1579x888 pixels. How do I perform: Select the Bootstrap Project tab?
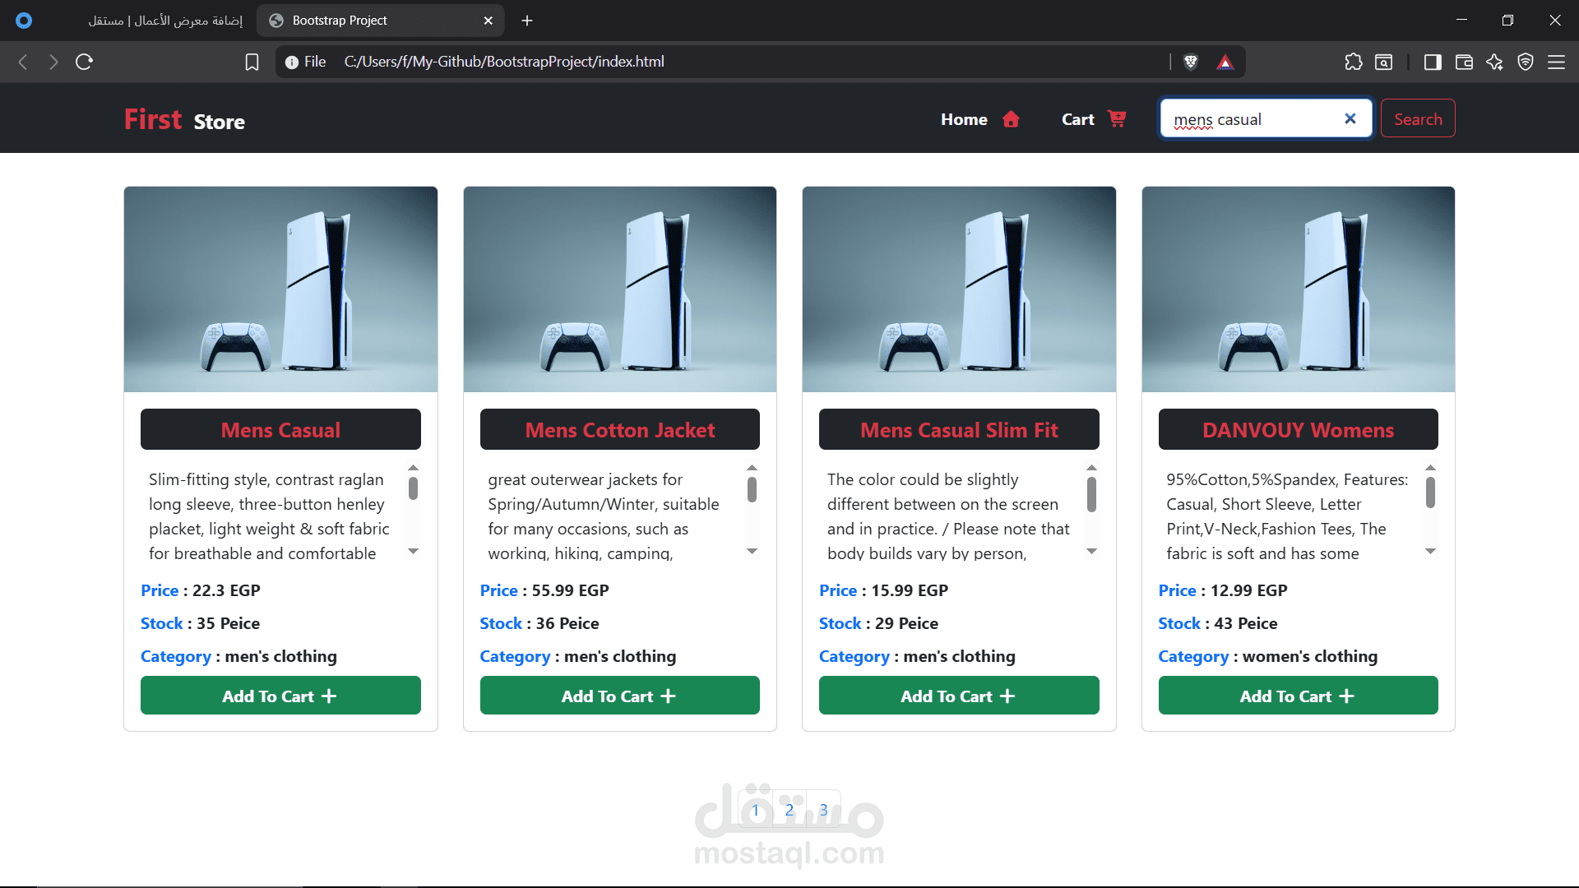378,21
